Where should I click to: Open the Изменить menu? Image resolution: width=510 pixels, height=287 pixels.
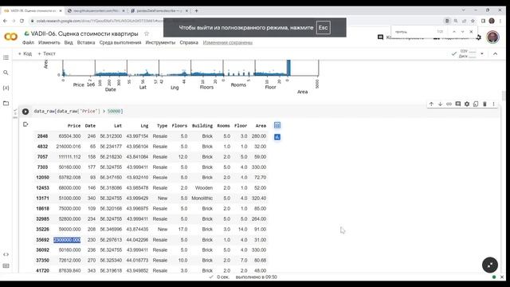(x=49, y=42)
